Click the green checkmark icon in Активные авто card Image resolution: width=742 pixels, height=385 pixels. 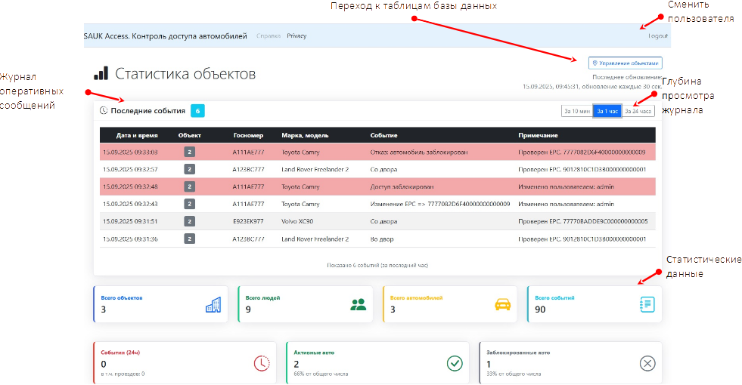click(x=455, y=363)
